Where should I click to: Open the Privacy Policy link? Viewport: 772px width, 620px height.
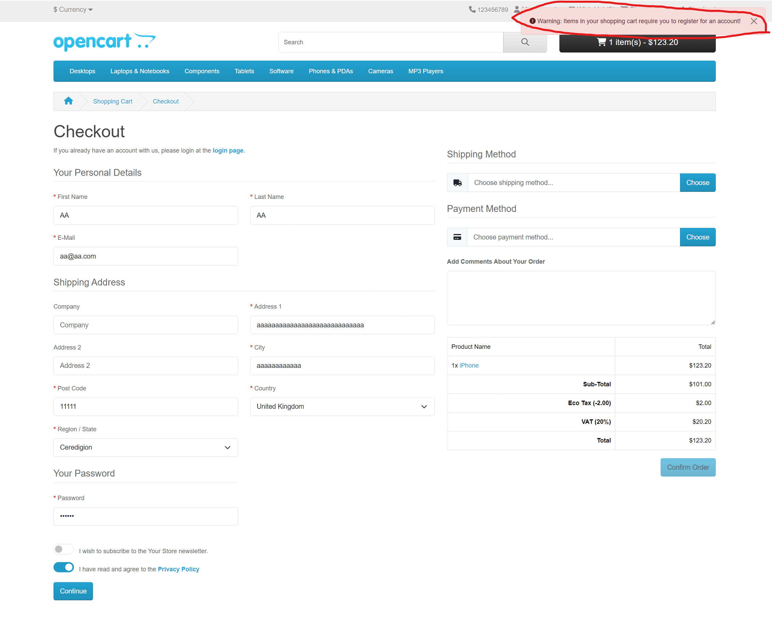(x=178, y=569)
